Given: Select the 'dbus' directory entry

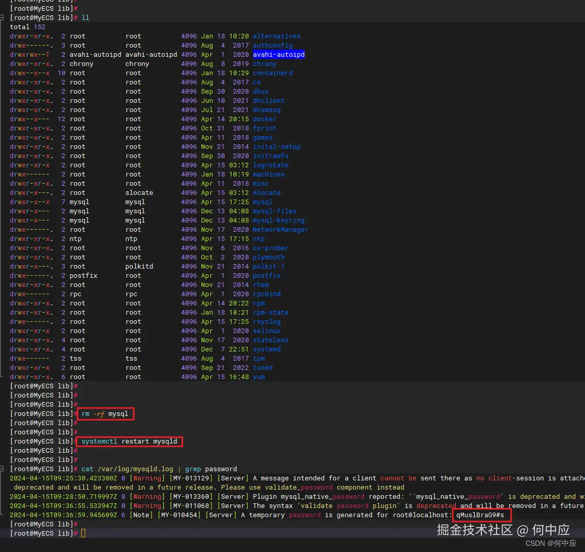Looking at the screenshot, I should [x=260, y=92].
